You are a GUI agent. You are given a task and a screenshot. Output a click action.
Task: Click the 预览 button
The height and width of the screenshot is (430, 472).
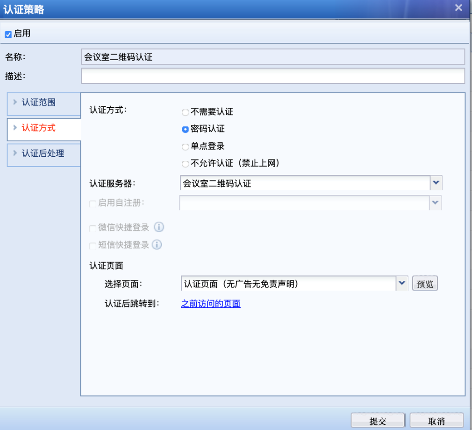[425, 284]
